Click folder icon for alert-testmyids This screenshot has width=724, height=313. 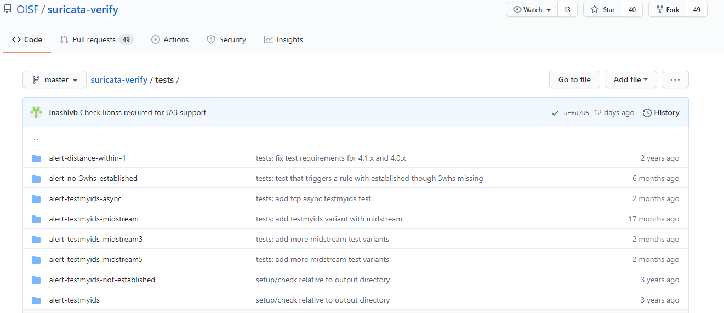36,300
